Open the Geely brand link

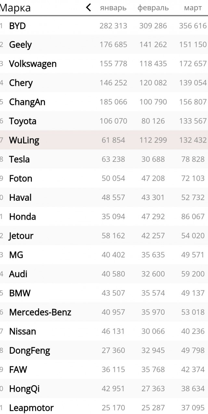coord(20,45)
